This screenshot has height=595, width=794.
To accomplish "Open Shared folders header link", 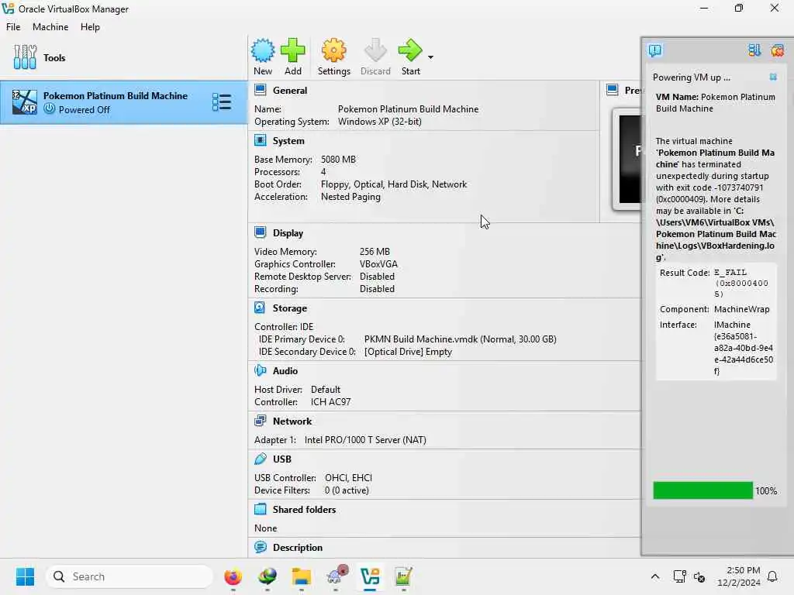I will pyautogui.click(x=304, y=510).
